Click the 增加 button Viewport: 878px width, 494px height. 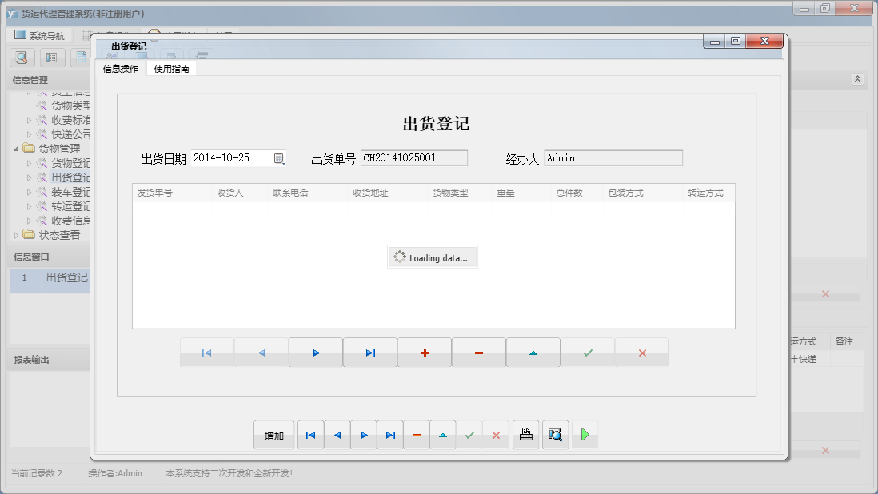[x=273, y=435]
